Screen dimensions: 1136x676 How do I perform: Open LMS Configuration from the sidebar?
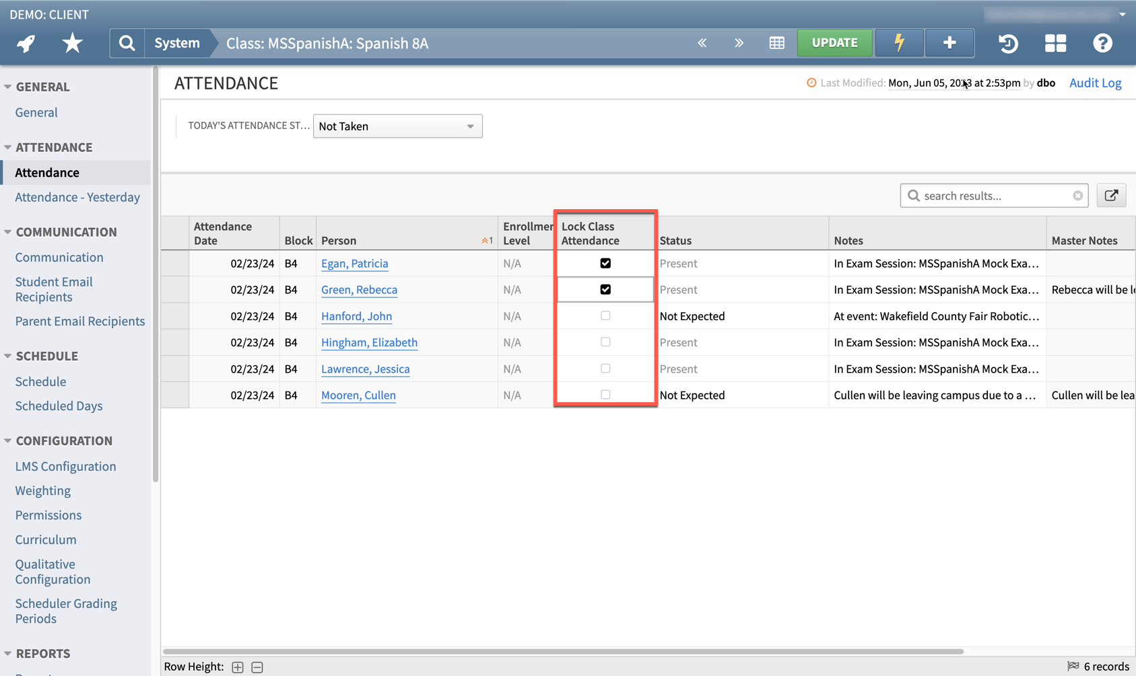(x=65, y=466)
